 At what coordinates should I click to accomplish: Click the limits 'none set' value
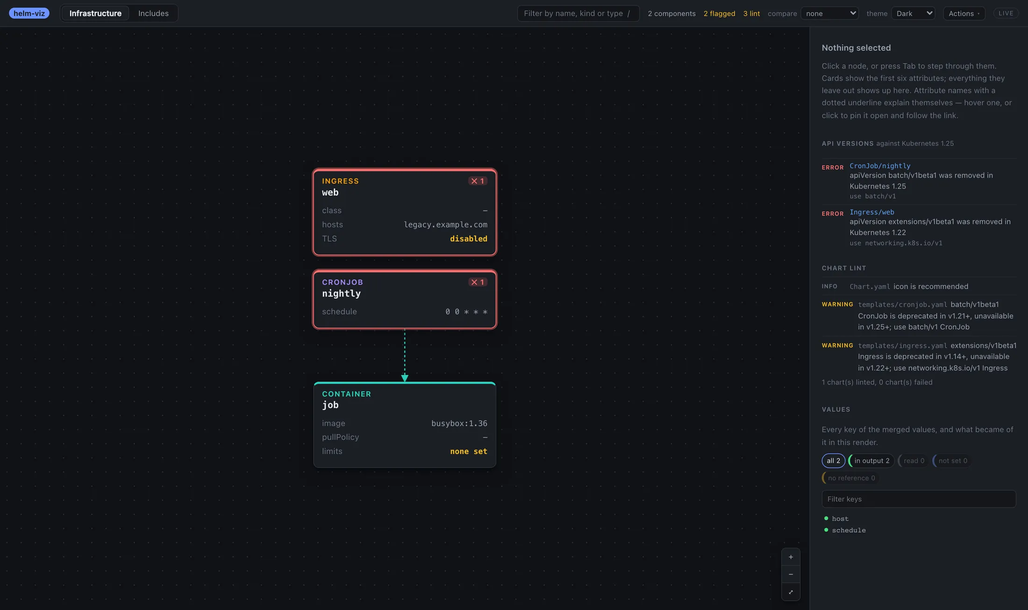pos(468,451)
